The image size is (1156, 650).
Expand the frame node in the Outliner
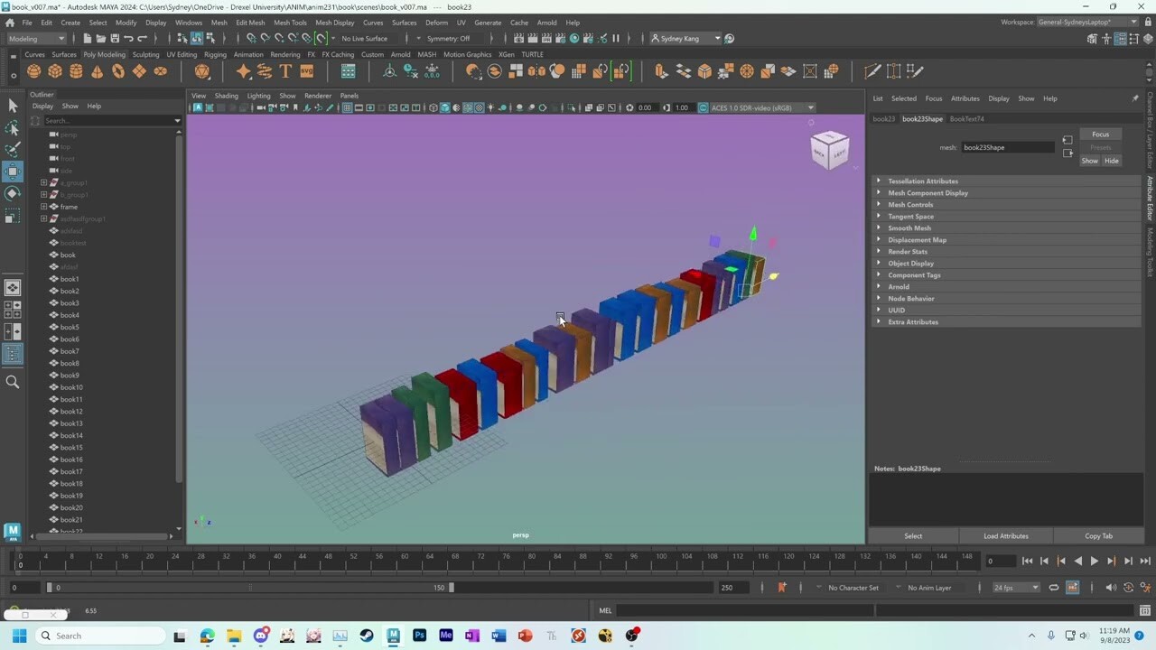[43, 207]
